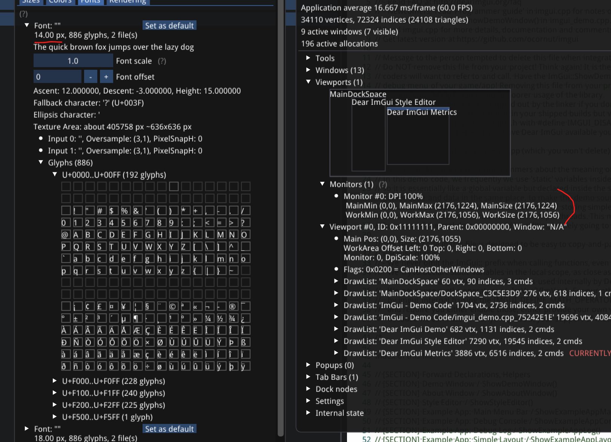Expand the Popups (0) node
The image size is (611, 442).
(309, 365)
